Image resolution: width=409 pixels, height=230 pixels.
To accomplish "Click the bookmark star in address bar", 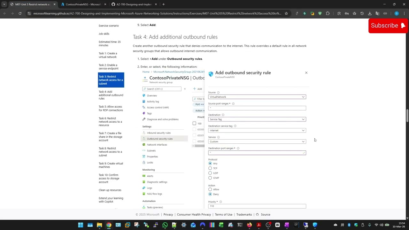I will [x=286, y=13].
